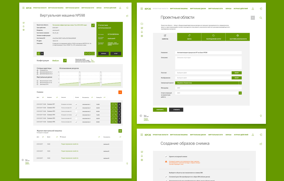Click into Менеджер input field
The image size is (284, 181).
click(208, 88)
